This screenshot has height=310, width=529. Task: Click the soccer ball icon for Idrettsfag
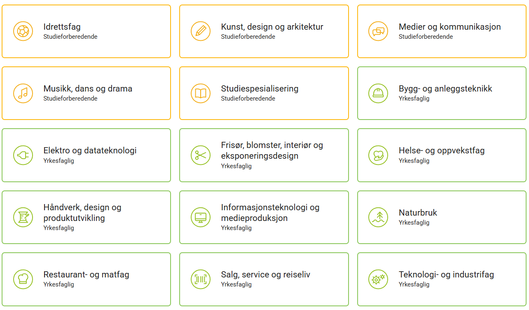(x=23, y=31)
